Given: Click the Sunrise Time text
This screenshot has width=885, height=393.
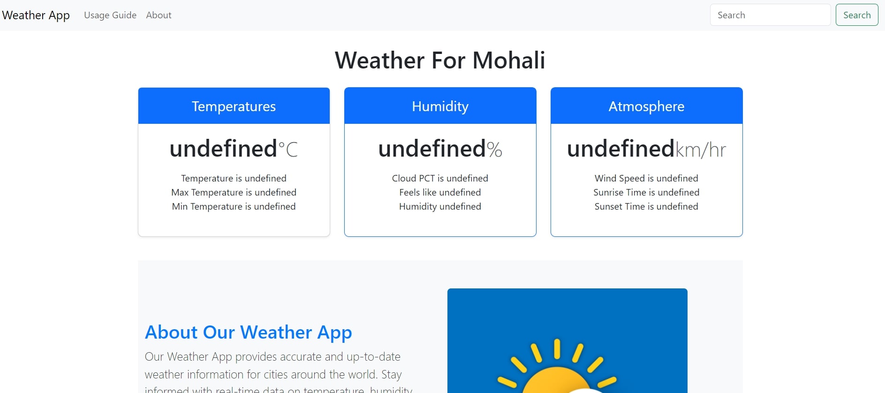Looking at the screenshot, I should point(647,192).
